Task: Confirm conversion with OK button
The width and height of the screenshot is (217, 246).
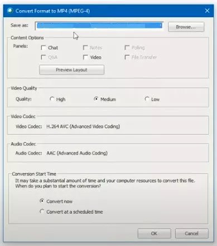Action: (154, 233)
